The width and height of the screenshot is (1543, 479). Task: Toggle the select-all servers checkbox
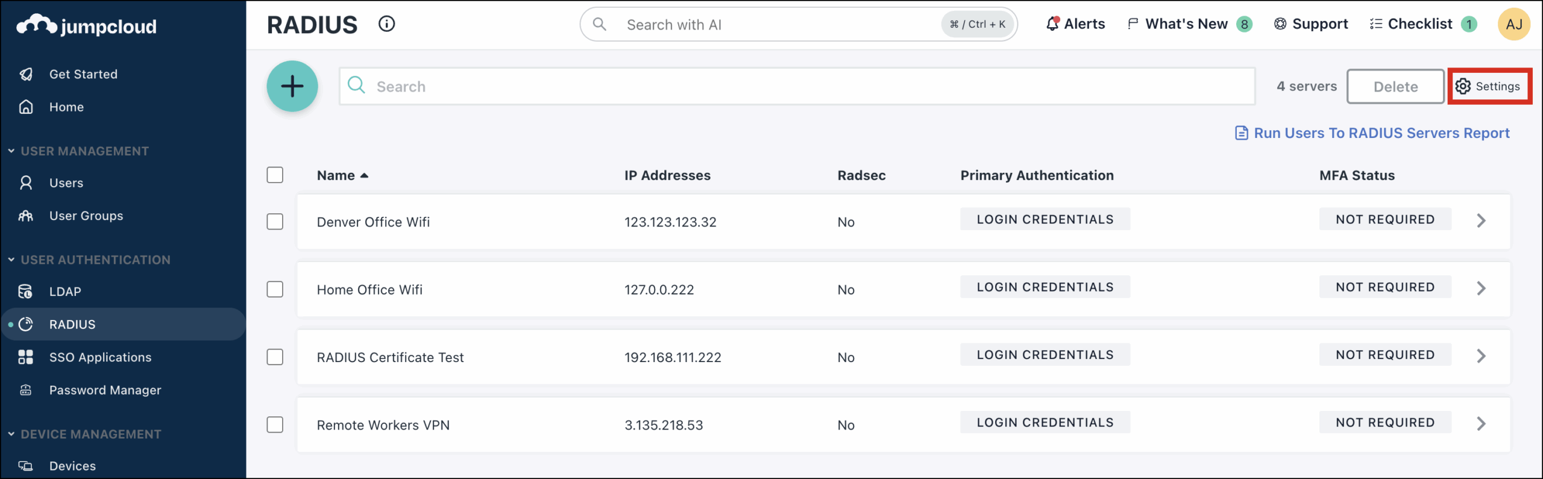coord(275,175)
